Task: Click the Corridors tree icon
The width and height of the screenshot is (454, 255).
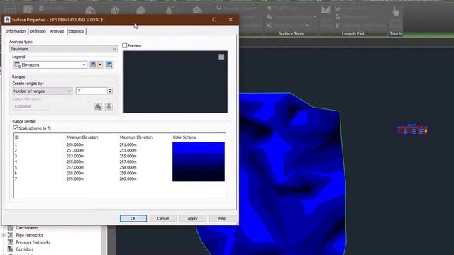Action: click(x=11, y=249)
